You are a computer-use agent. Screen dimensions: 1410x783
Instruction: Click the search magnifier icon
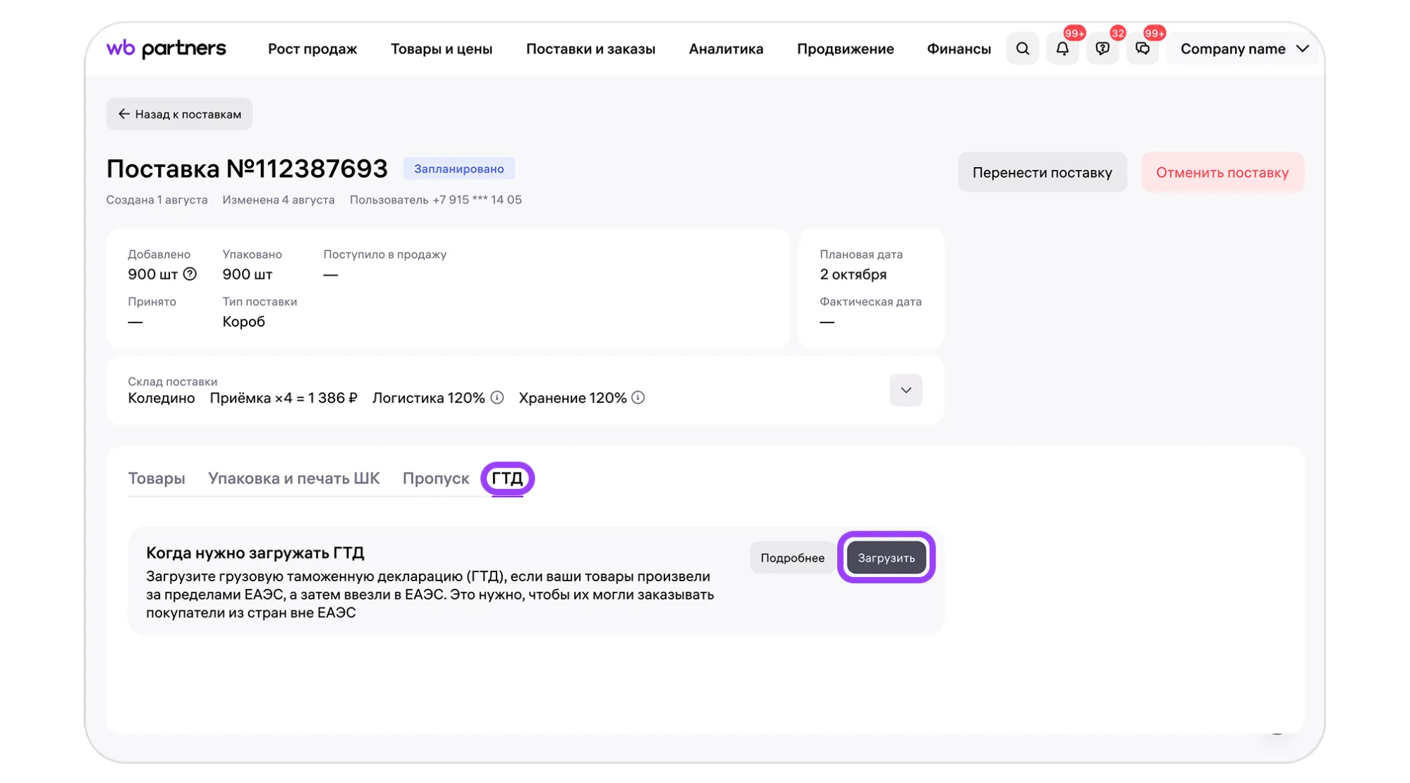[x=1022, y=49]
